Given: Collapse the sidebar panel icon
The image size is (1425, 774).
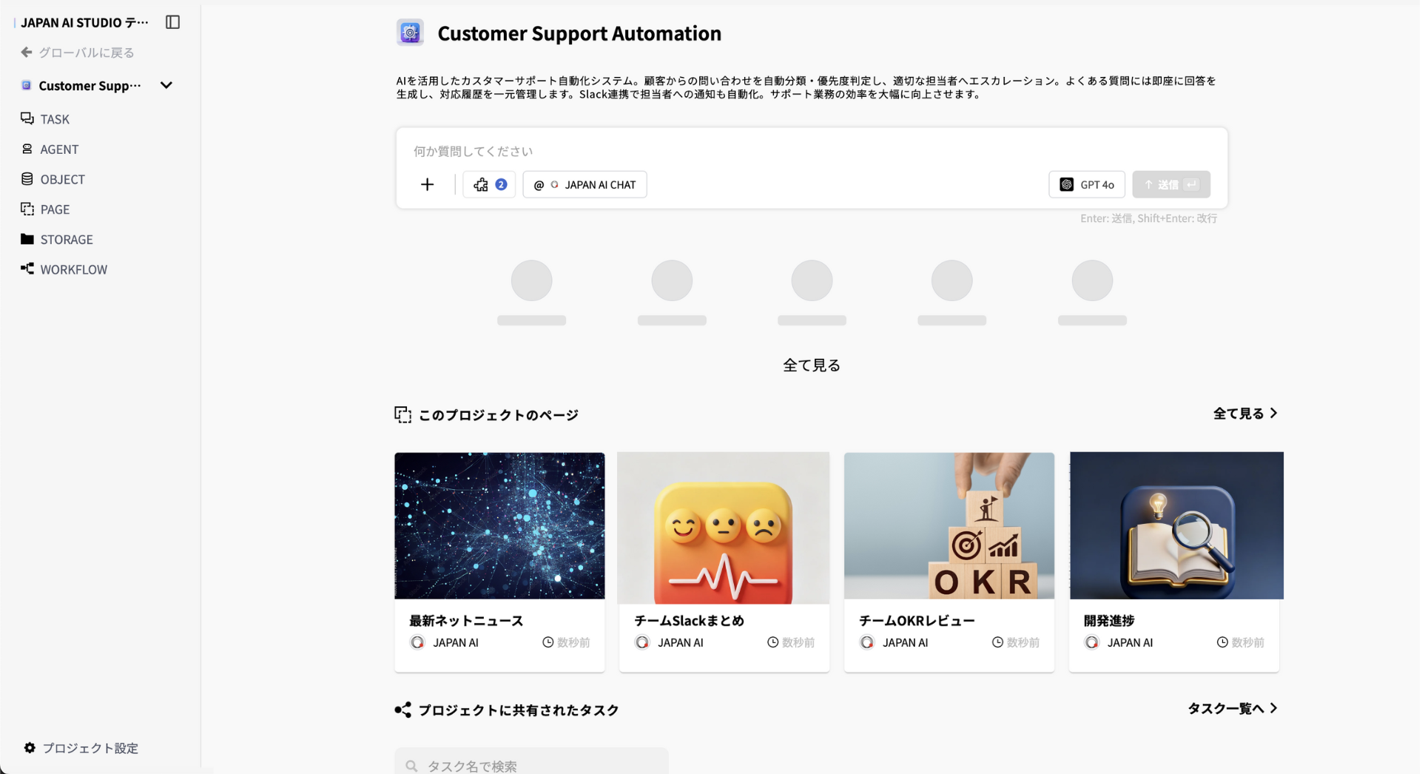Looking at the screenshot, I should 172,22.
